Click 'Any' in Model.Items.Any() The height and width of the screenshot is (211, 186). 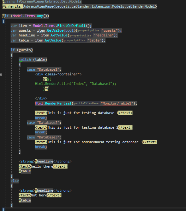[40, 16]
